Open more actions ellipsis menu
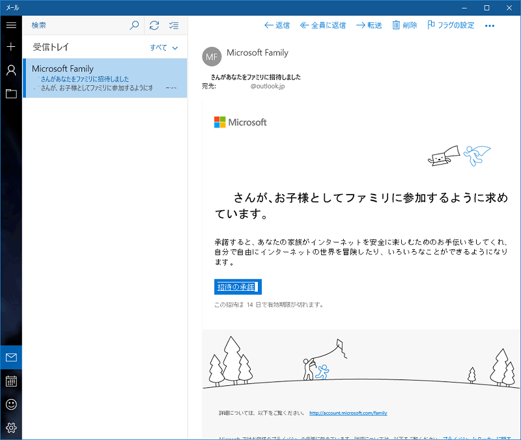The width and height of the screenshot is (521, 440). pyautogui.click(x=490, y=25)
